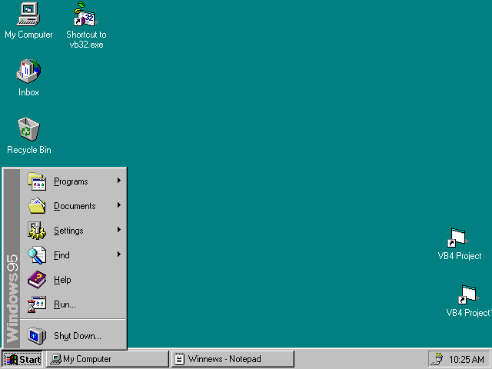
Task: Click the 10:25 AM taskbar clock
Action: [467, 359]
